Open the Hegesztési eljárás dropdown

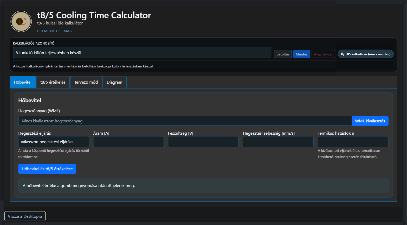pyautogui.click(x=54, y=142)
